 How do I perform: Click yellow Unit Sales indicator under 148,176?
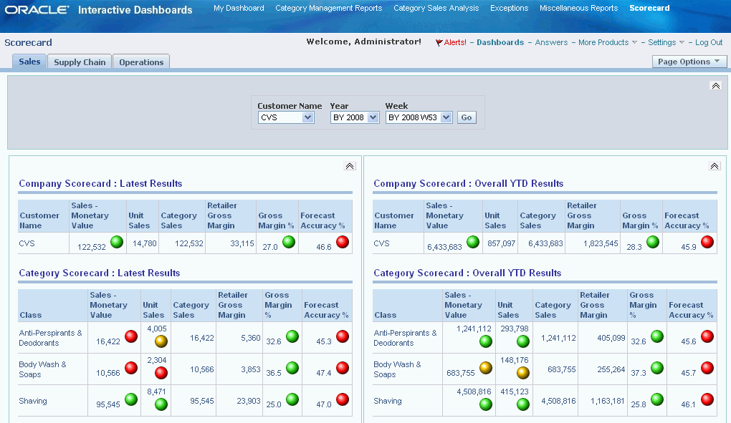point(523,373)
